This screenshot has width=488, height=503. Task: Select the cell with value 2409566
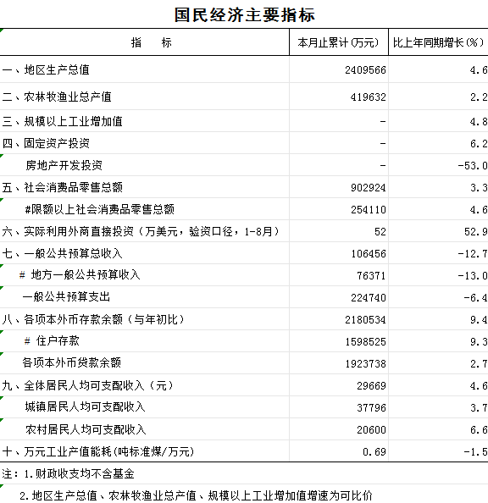click(x=365, y=70)
